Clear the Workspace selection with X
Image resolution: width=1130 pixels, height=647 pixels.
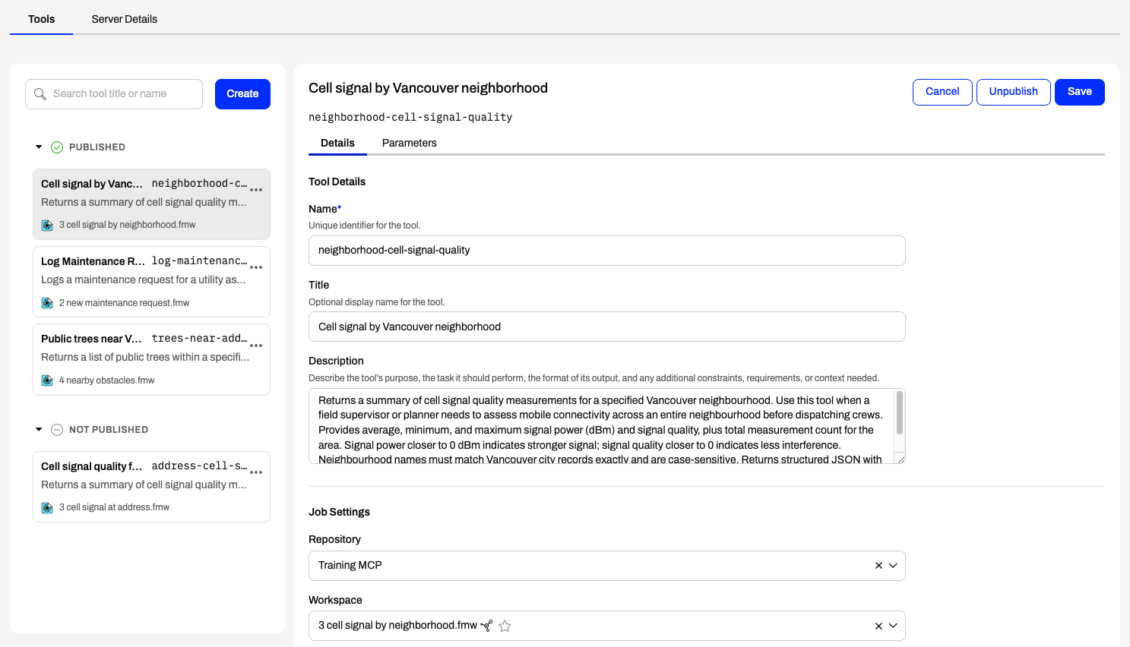[x=878, y=626]
